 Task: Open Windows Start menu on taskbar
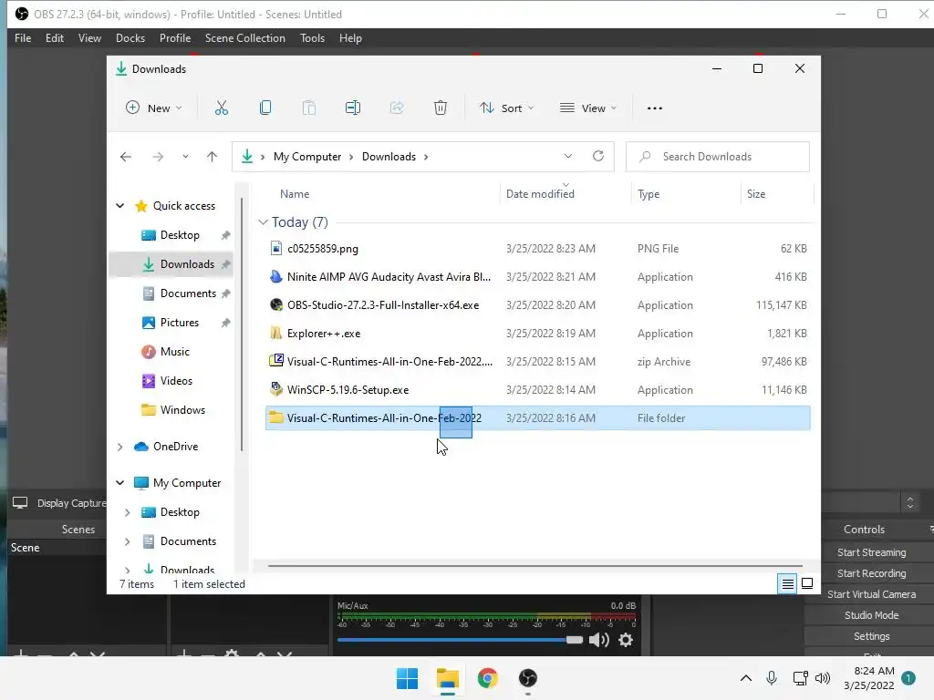pyautogui.click(x=408, y=678)
